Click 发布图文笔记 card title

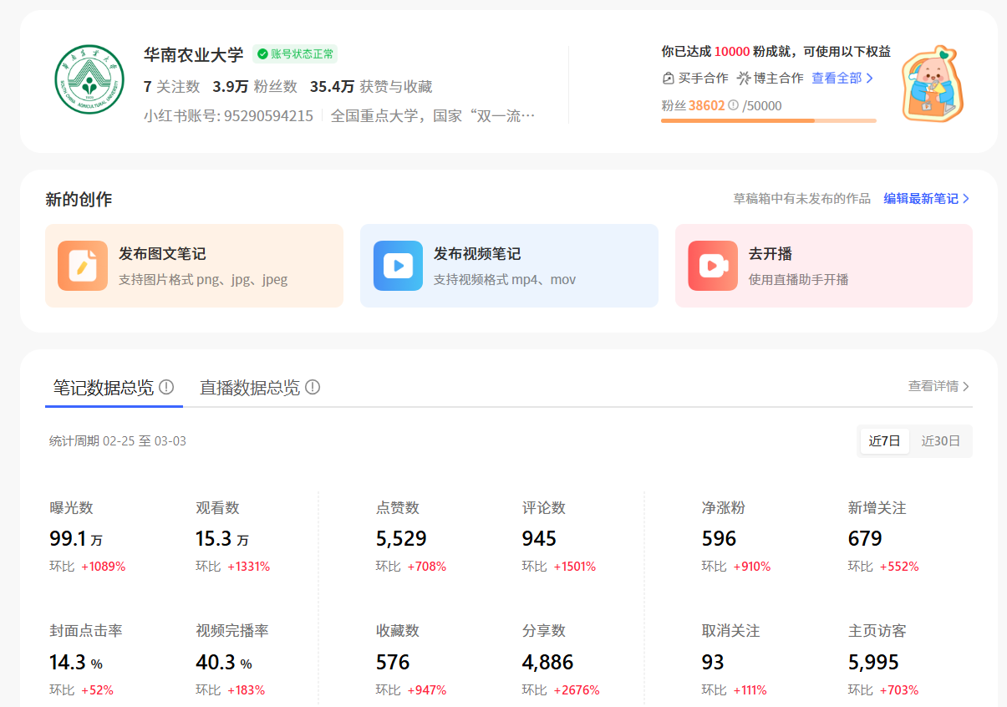(162, 254)
